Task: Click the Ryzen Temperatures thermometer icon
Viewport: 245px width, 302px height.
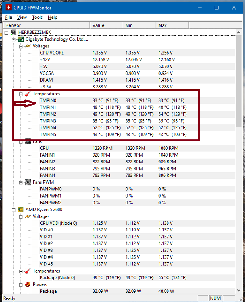Action: tap(28, 271)
